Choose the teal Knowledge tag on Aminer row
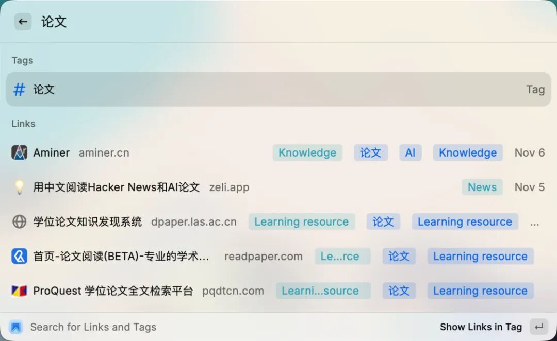This screenshot has width=557, height=341. click(x=307, y=152)
